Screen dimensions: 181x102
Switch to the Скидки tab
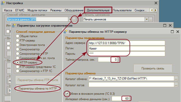click(x=140, y=10)
